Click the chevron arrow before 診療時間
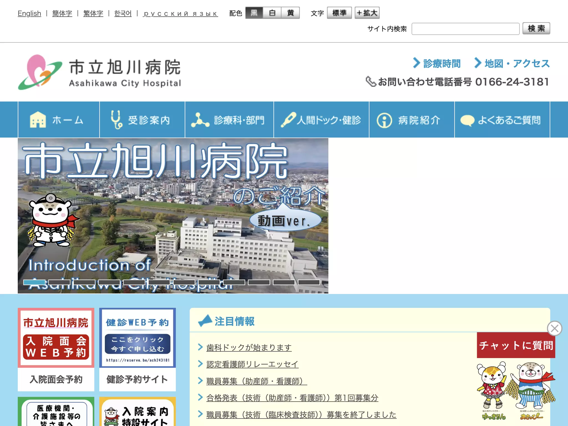This screenshot has width=568, height=426. [x=416, y=63]
